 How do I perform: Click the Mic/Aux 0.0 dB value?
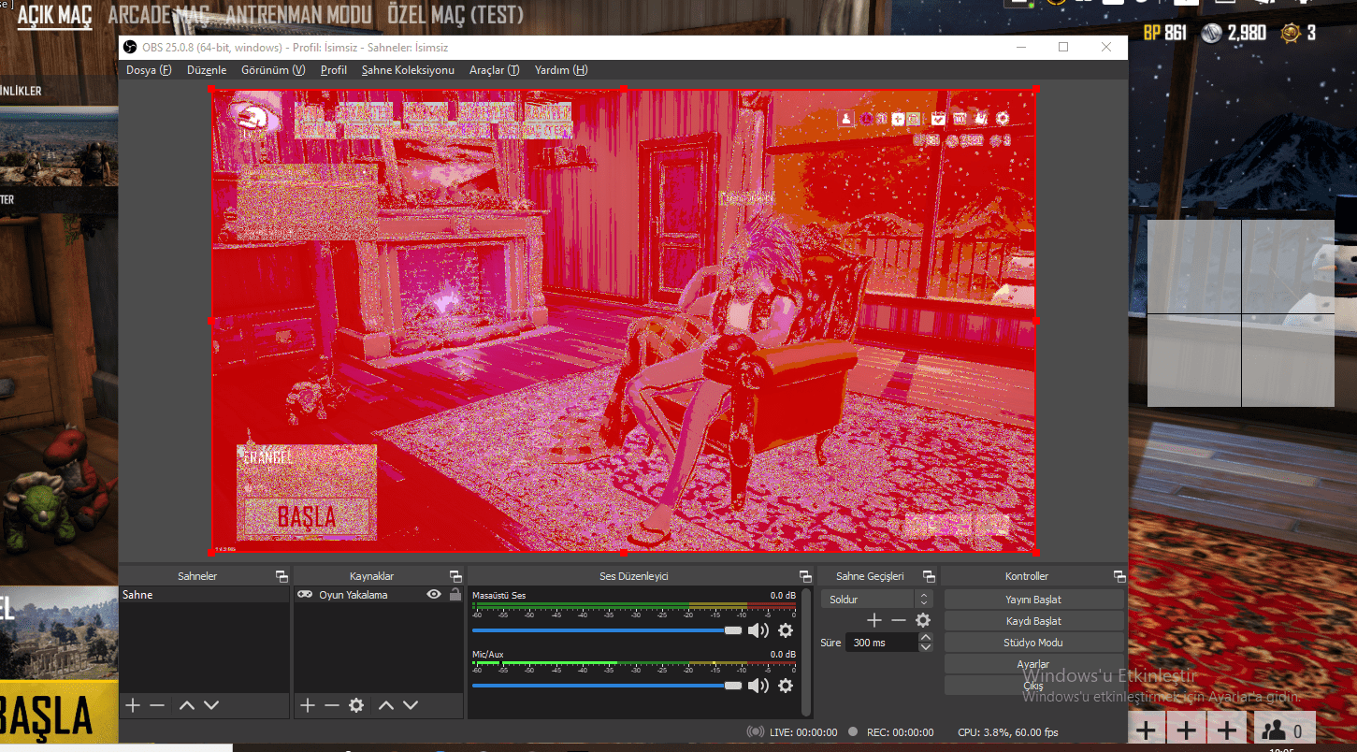pos(783,655)
